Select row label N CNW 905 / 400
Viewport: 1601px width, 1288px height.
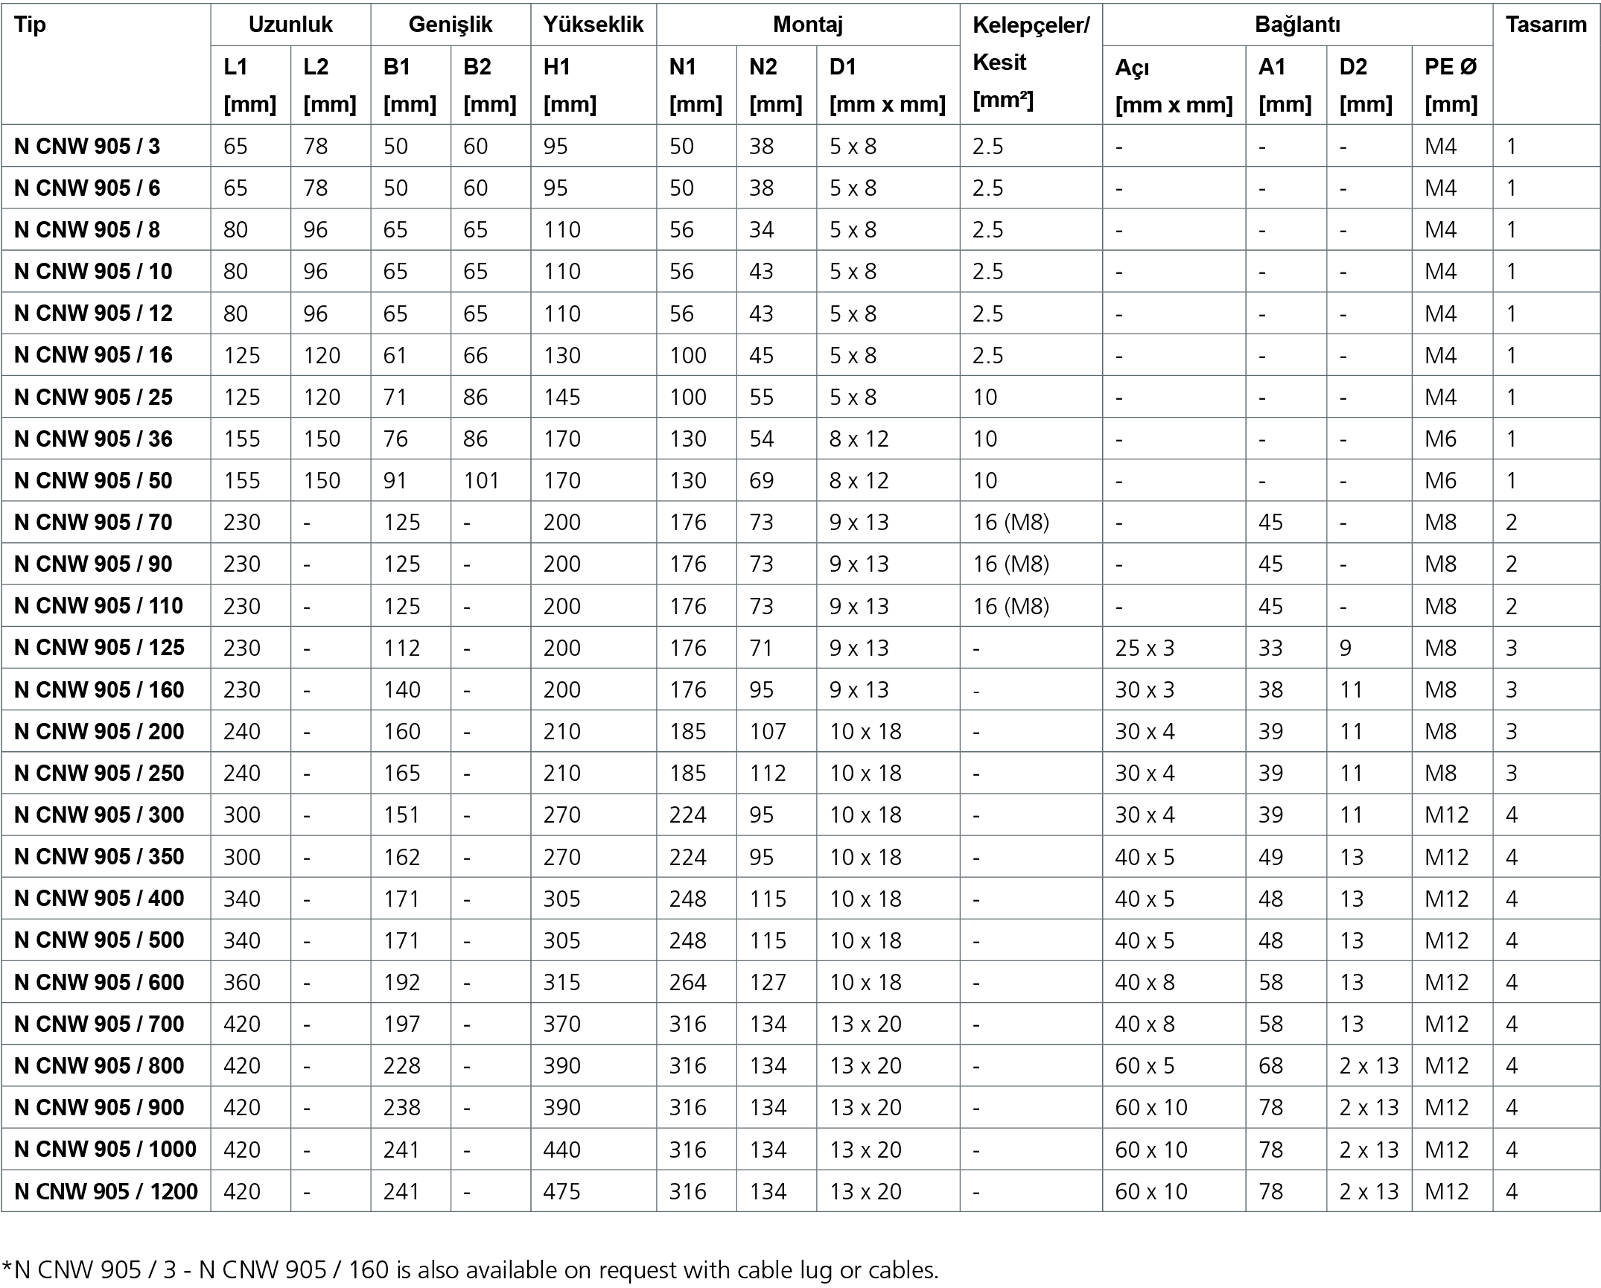pos(99,898)
